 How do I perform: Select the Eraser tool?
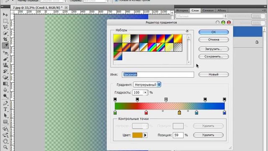tap(5, 77)
